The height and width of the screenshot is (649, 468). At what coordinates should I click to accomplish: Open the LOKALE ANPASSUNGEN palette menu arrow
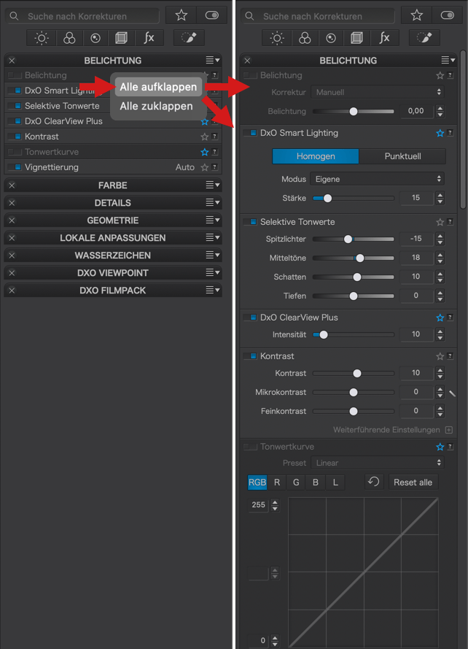pos(213,237)
